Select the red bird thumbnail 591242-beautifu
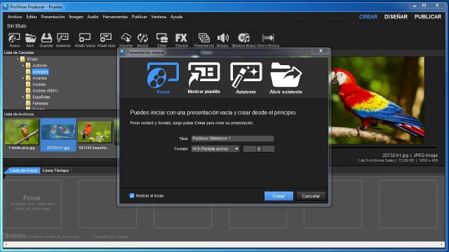The width and height of the screenshot is (449, 252). (x=95, y=134)
